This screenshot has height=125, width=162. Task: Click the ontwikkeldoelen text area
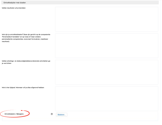(107, 46)
